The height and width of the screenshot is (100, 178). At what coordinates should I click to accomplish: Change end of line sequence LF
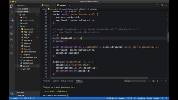[x=135, y=98]
